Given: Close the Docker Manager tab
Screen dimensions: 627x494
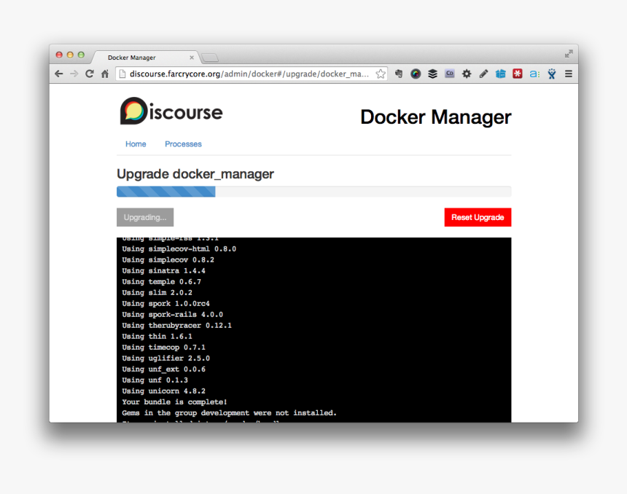Looking at the screenshot, I should 192,58.
